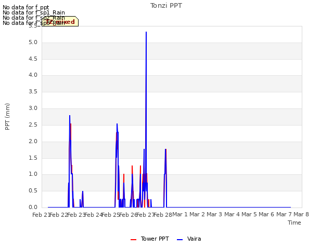Click the Mar 4 x-axis tick label
This screenshot has width=333, height=249.
pyautogui.click(x=232, y=214)
